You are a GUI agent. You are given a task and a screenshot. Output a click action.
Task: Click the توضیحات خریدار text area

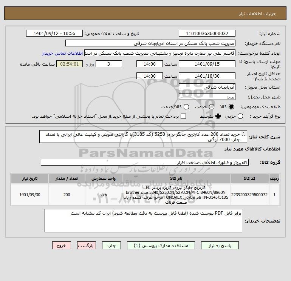143,221
